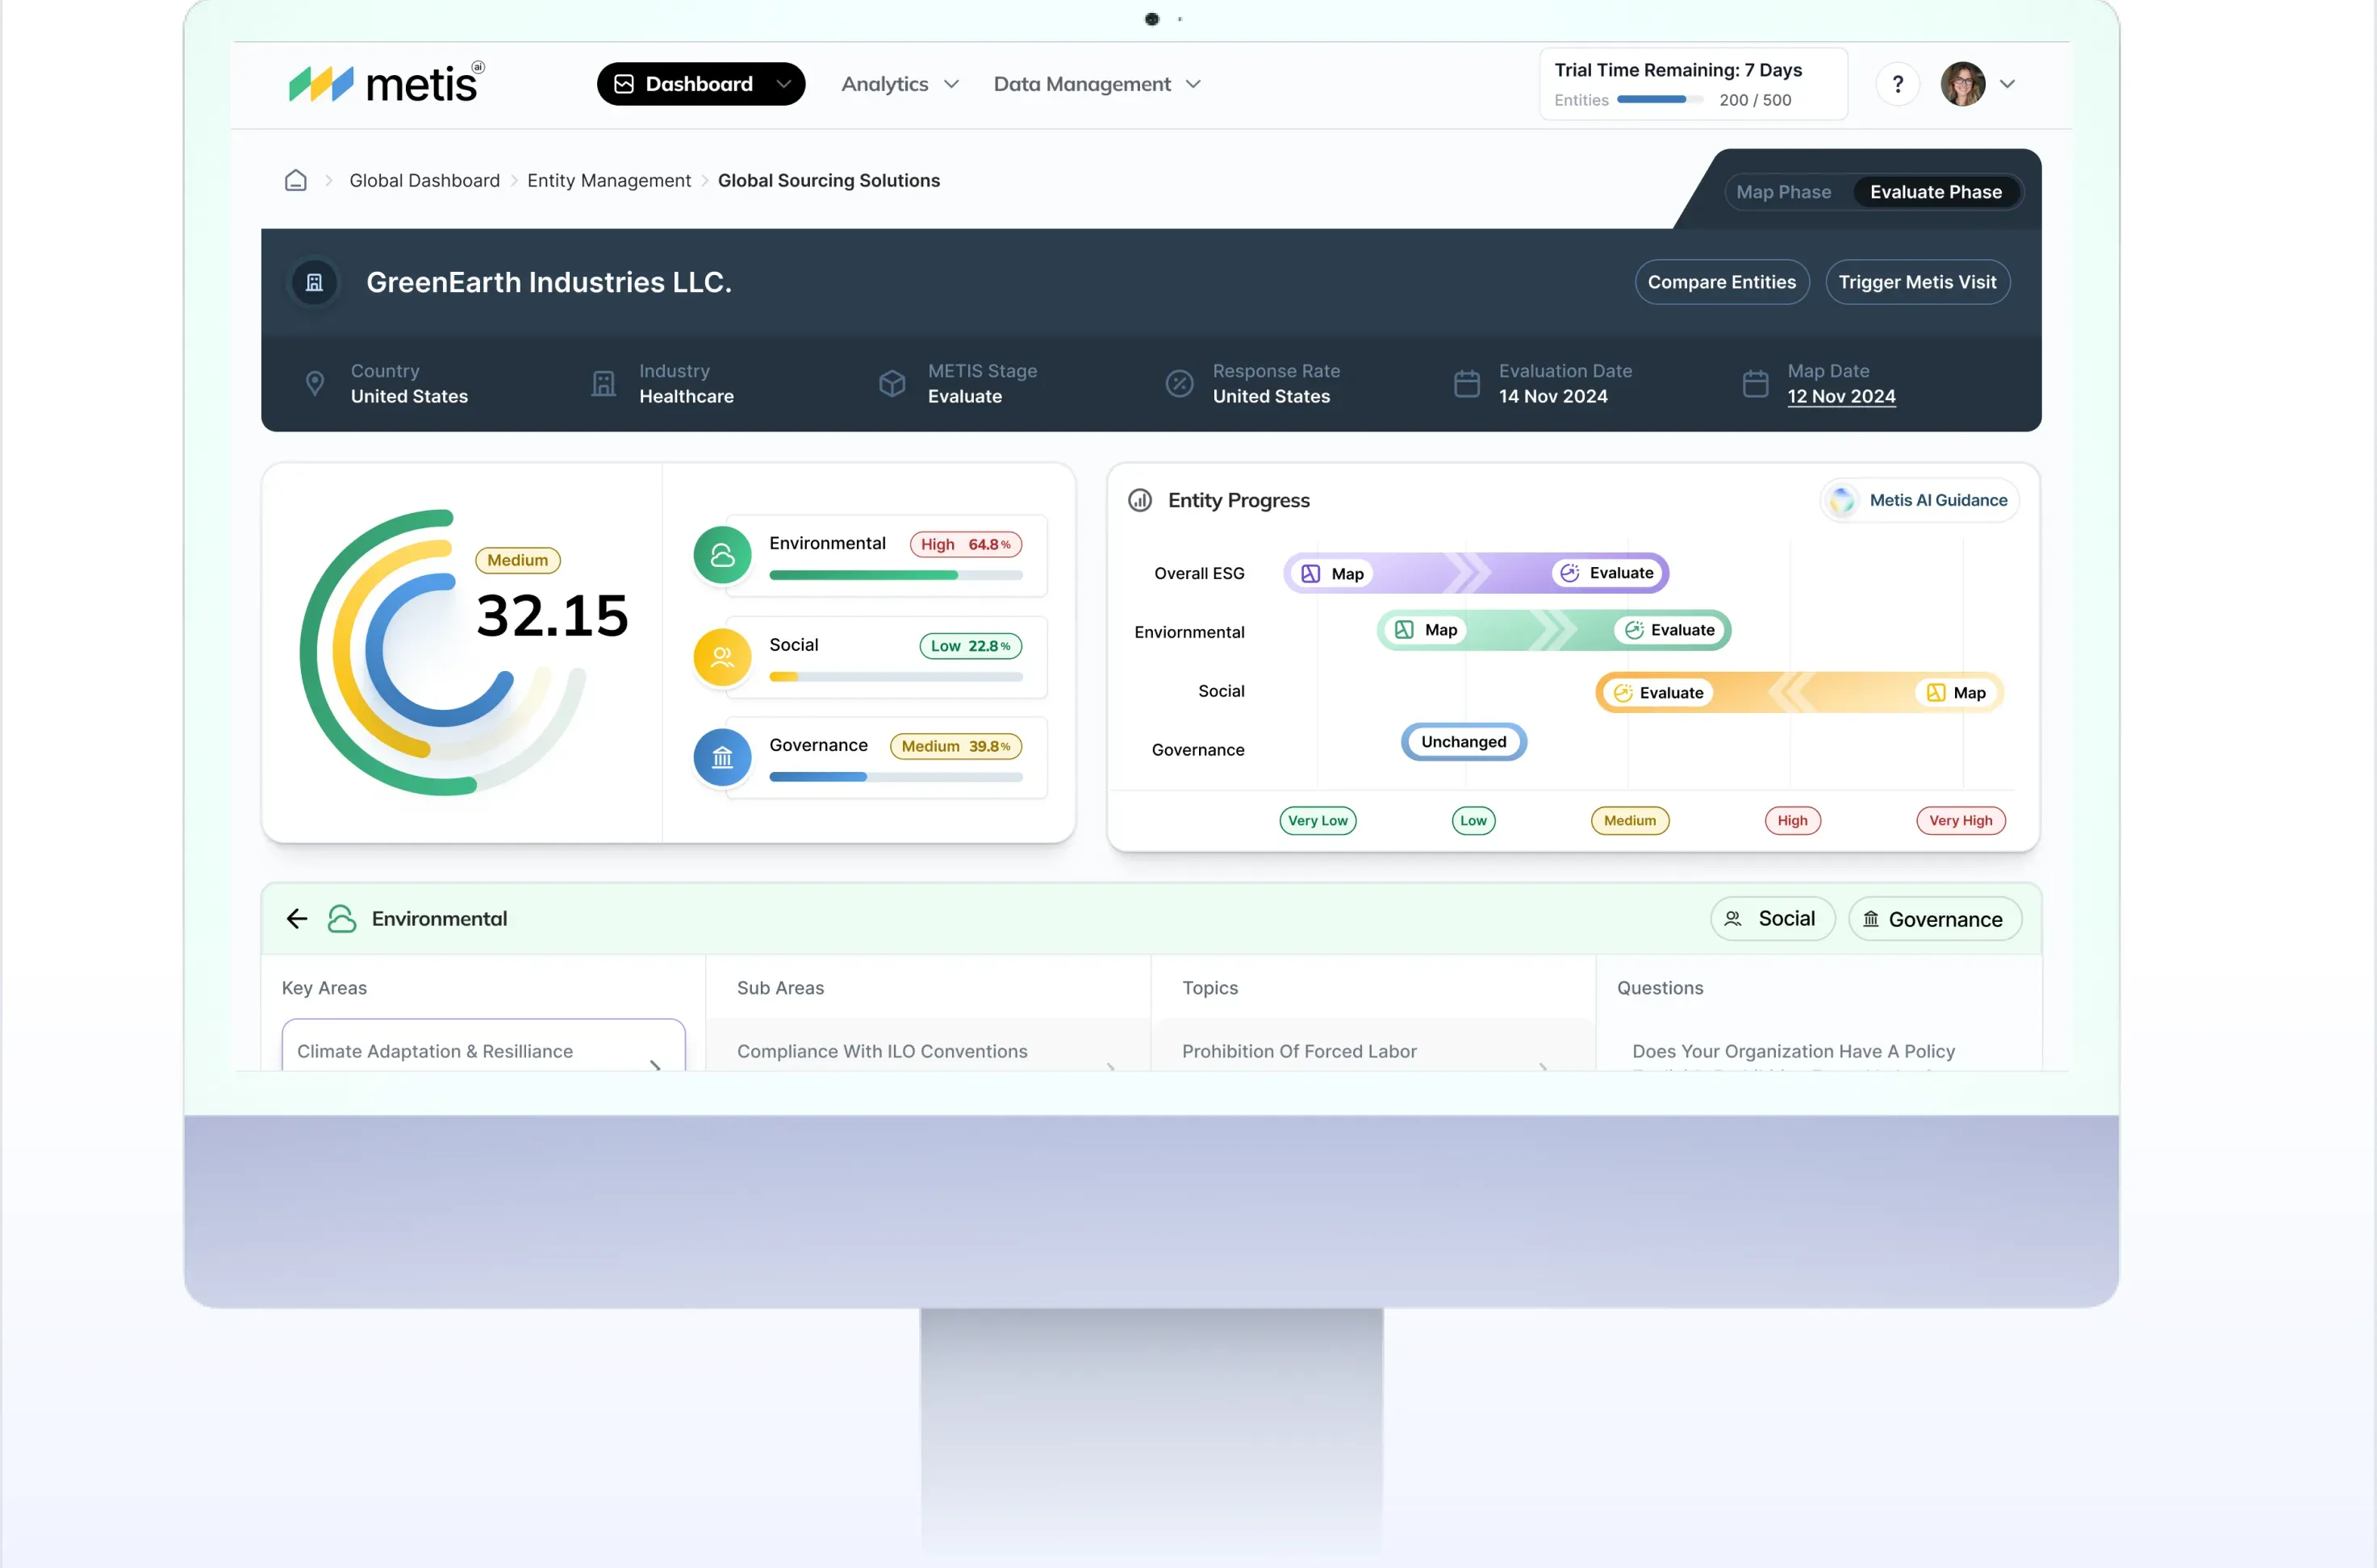Screen dimensions: 2377x1568
Task: Expand the Dashboard dropdown chevron
Action: [783, 84]
